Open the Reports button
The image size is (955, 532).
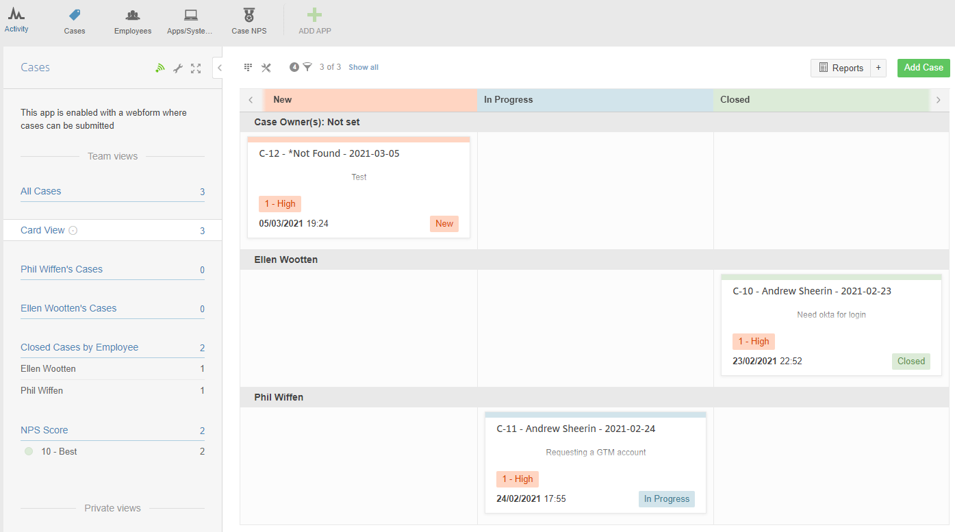pyautogui.click(x=841, y=68)
